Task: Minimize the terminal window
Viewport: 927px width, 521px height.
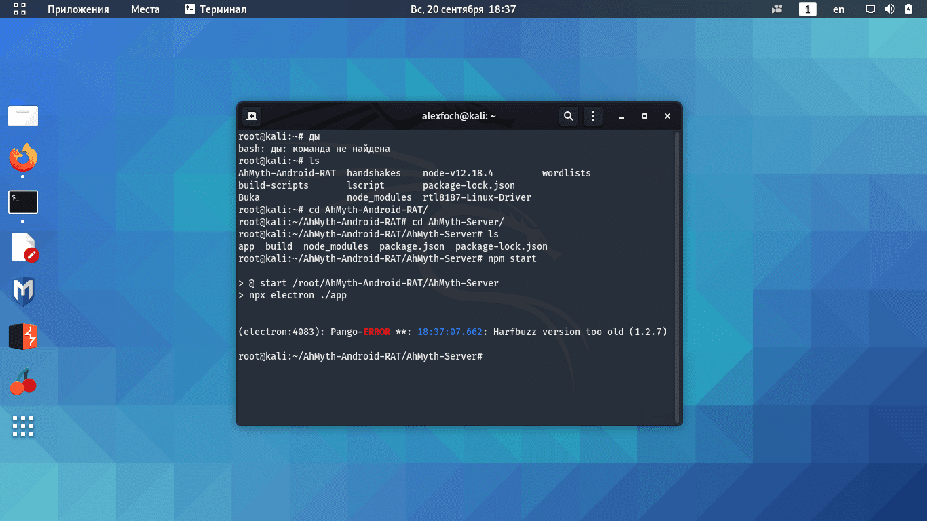Action: click(x=622, y=116)
